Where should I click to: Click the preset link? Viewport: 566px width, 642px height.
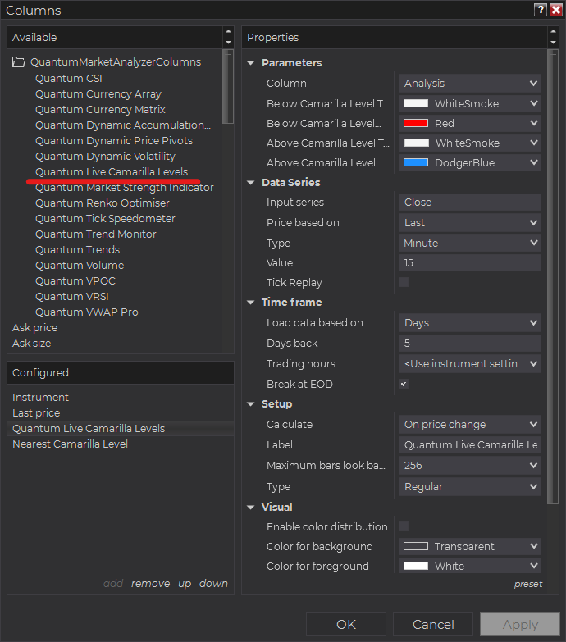pos(528,584)
